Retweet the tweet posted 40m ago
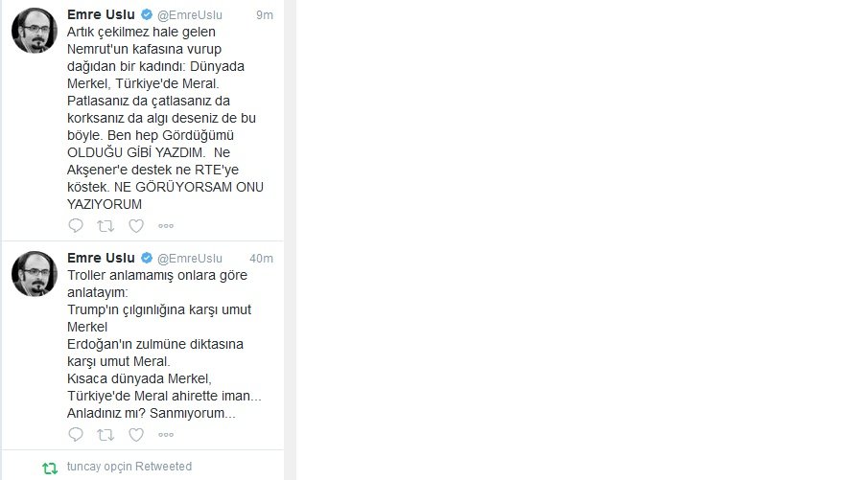 click(105, 434)
